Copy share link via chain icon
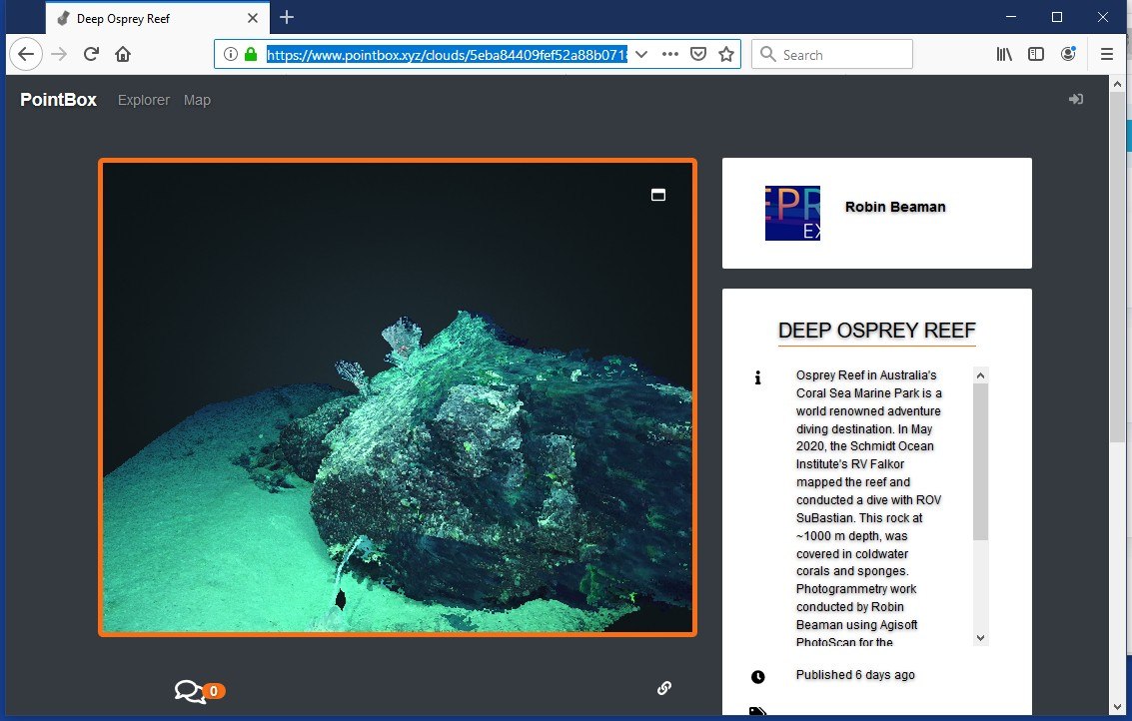This screenshot has height=721, width=1132. pyautogui.click(x=664, y=688)
